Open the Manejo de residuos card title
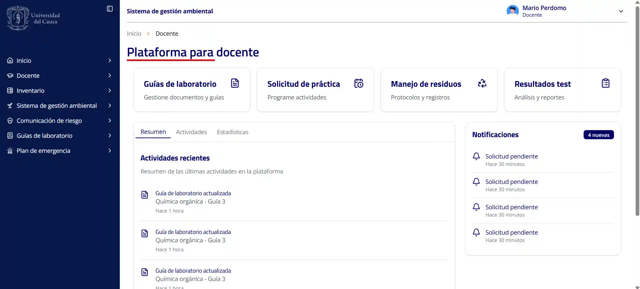The width and height of the screenshot is (640, 289). [x=426, y=84]
